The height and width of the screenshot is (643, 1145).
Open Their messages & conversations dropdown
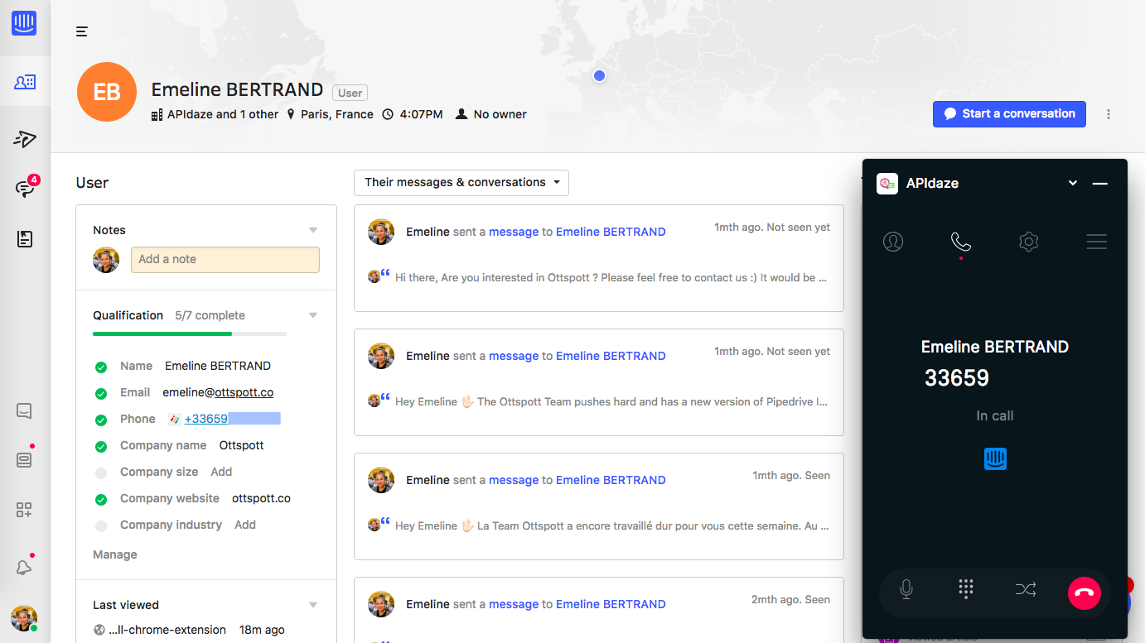click(x=461, y=183)
